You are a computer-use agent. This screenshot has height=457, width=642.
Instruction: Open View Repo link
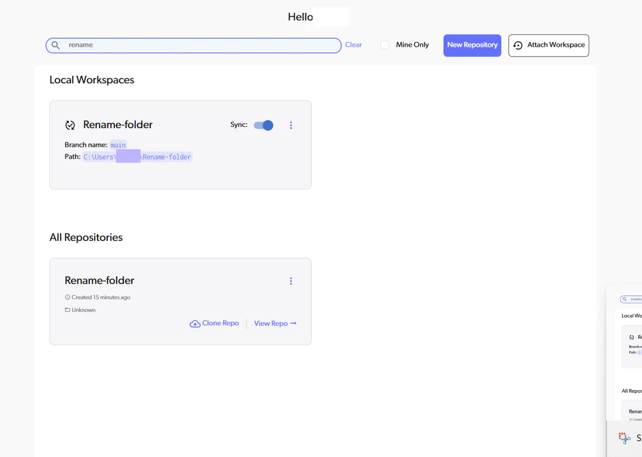pyautogui.click(x=275, y=323)
